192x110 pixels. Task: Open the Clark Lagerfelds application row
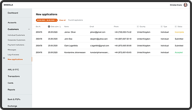click(x=111, y=46)
